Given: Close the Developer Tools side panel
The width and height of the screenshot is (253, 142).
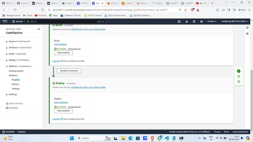Looking at the screenshot, I should pyautogui.click(x=39, y=29).
